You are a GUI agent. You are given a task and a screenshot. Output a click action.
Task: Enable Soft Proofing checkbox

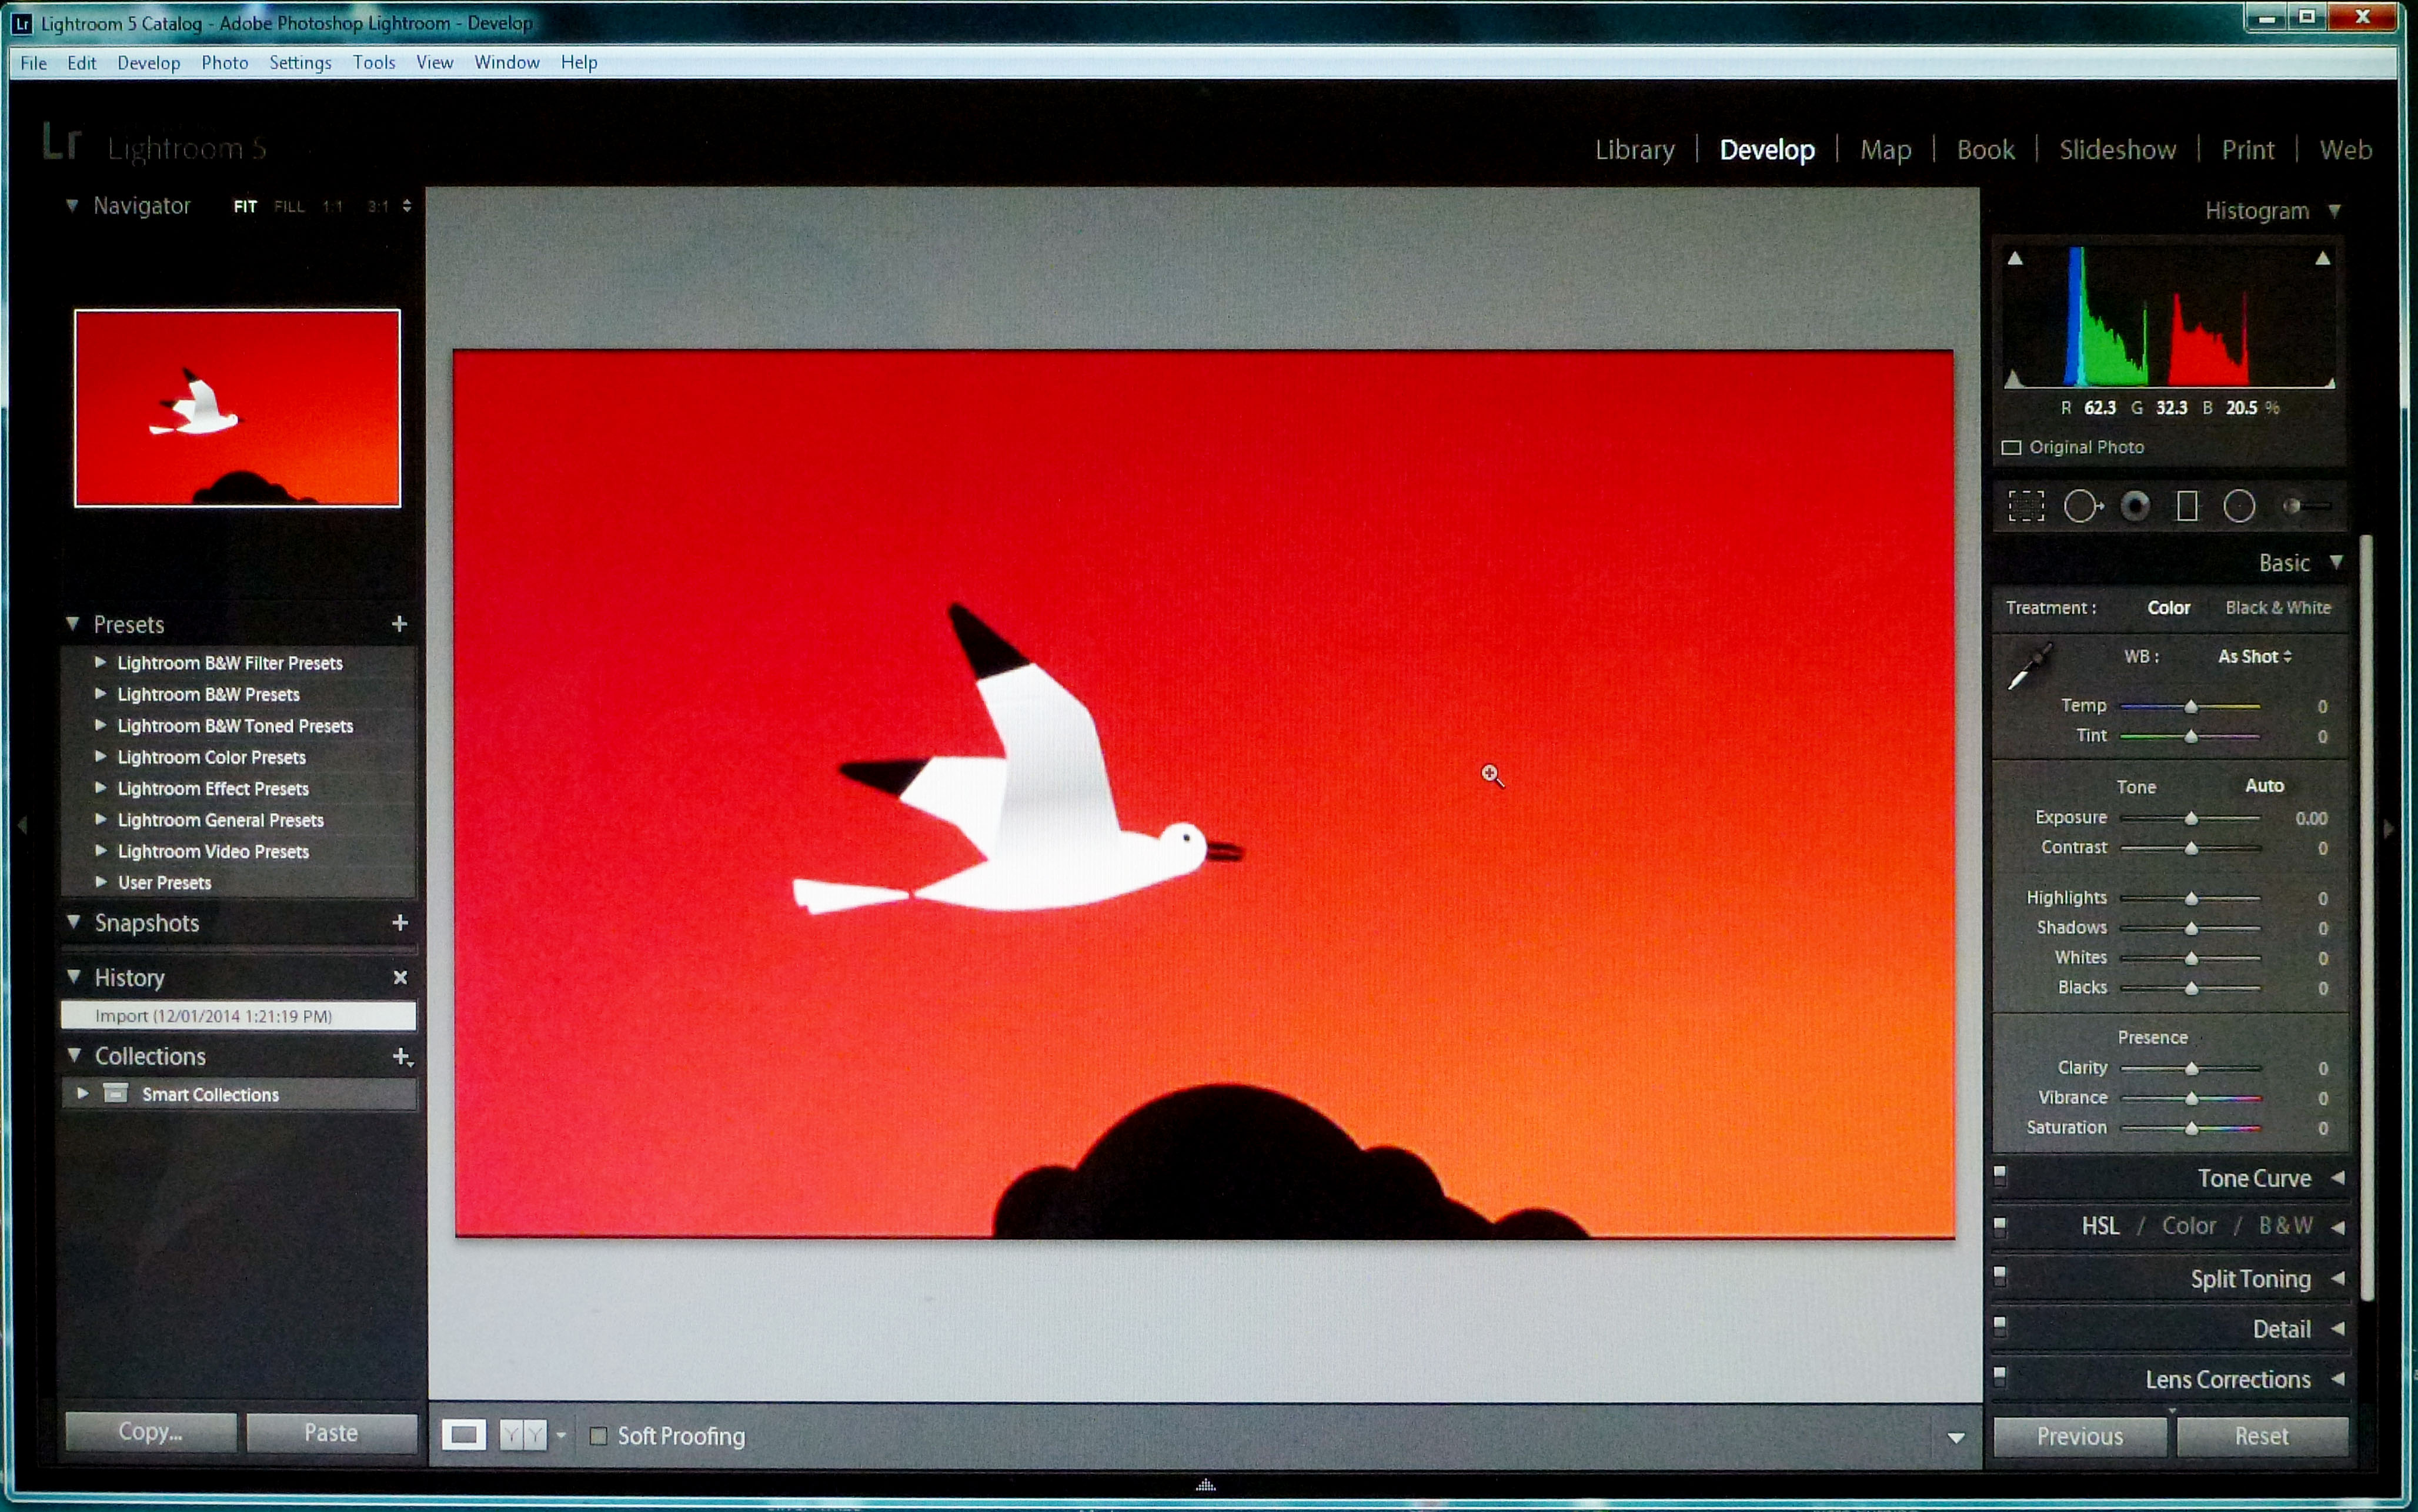point(598,1436)
